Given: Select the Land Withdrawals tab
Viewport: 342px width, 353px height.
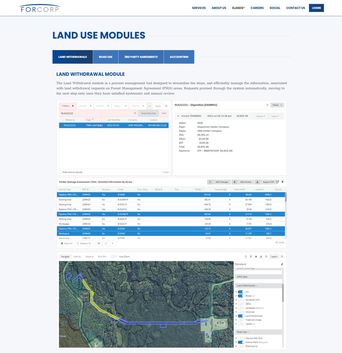Looking at the screenshot, I should tap(73, 57).
